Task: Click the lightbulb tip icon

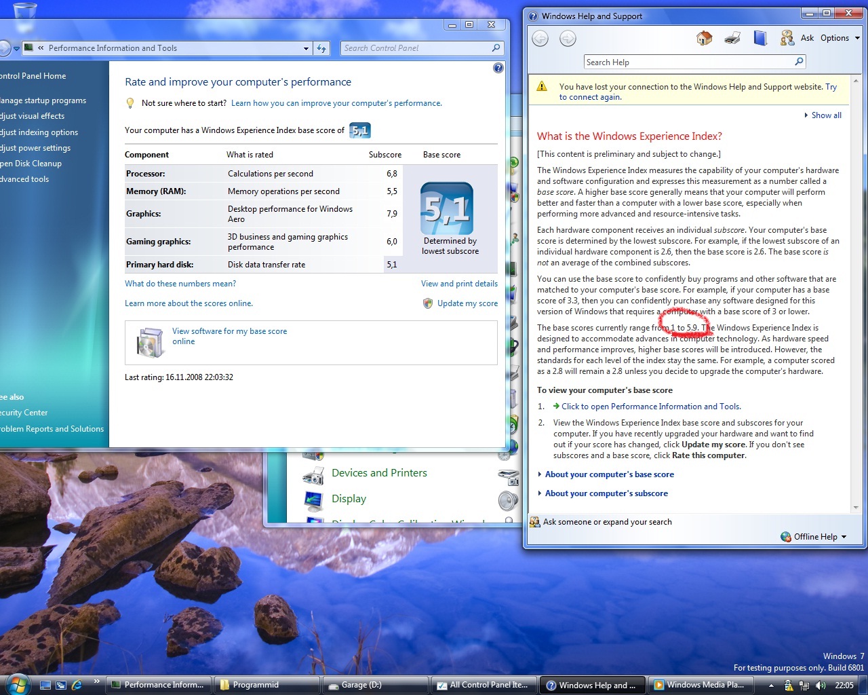Action: click(x=130, y=103)
